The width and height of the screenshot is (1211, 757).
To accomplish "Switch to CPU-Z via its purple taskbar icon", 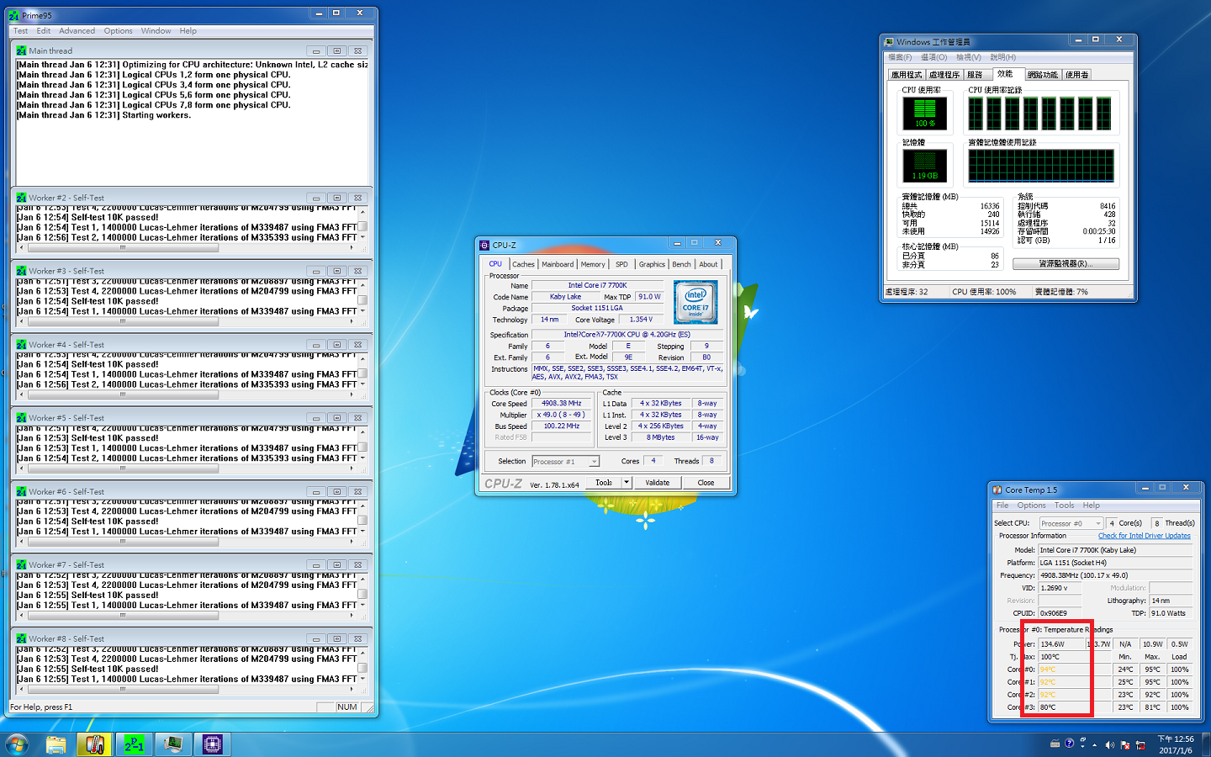I will [212, 744].
